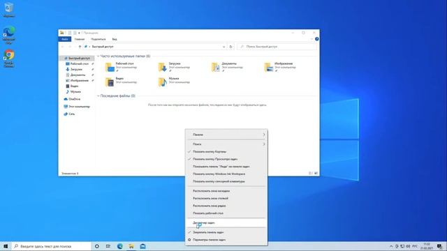447x251 pixels.
Task: Select the Музыка folder icon
Action: 163,82
